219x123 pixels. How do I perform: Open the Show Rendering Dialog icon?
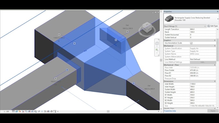coord(26,111)
